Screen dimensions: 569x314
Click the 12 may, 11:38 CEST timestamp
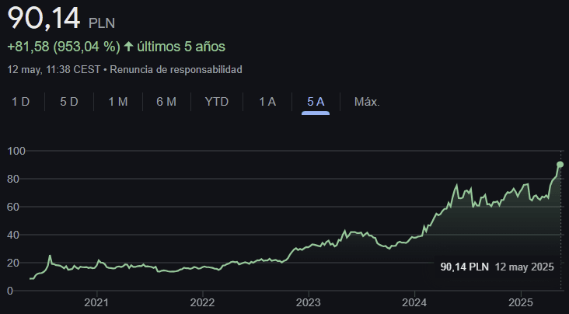click(54, 69)
